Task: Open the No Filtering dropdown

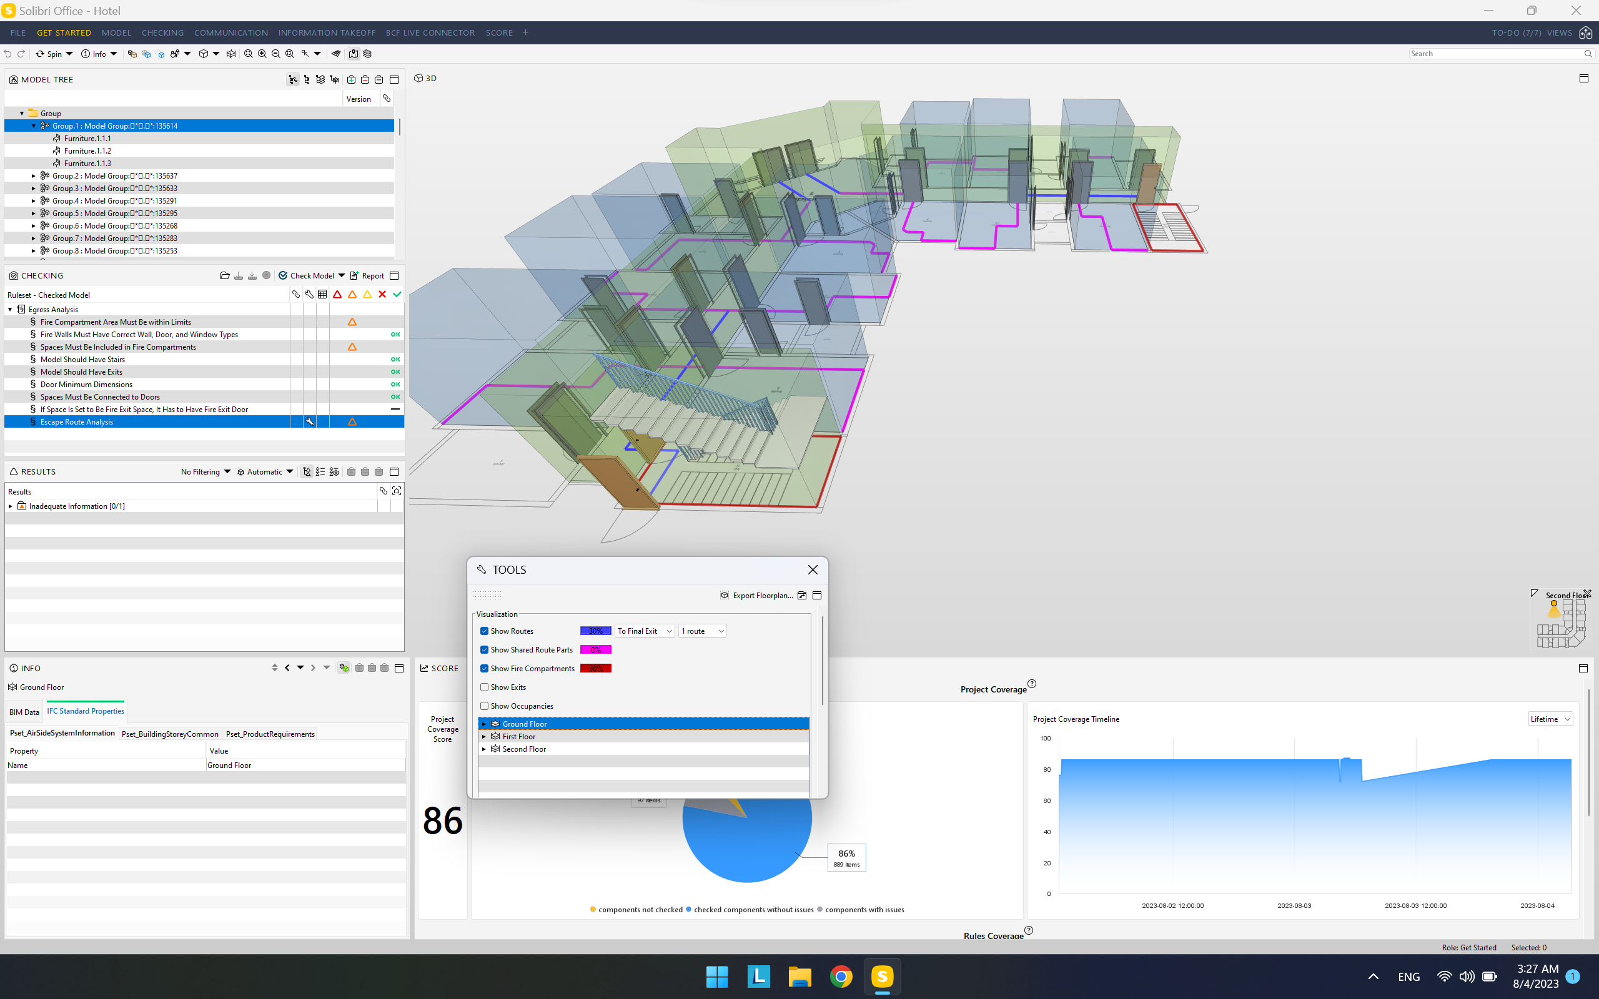Action: (205, 472)
